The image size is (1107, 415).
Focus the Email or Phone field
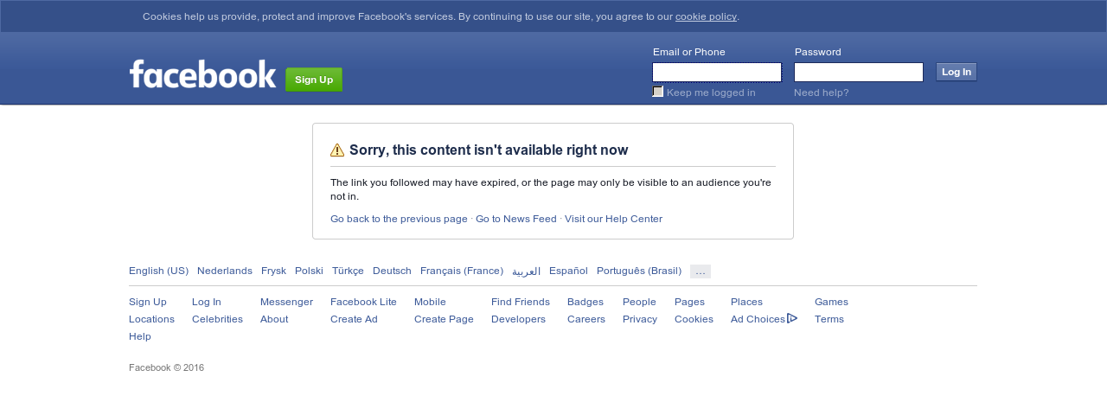click(x=717, y=72)
